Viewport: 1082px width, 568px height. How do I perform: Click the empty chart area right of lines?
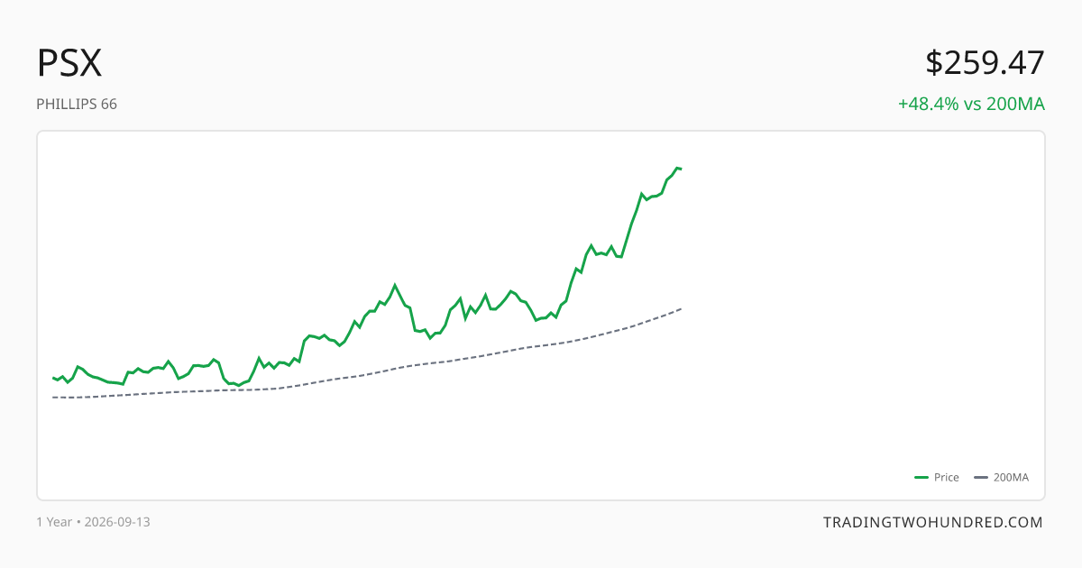(x=857, y=298)
